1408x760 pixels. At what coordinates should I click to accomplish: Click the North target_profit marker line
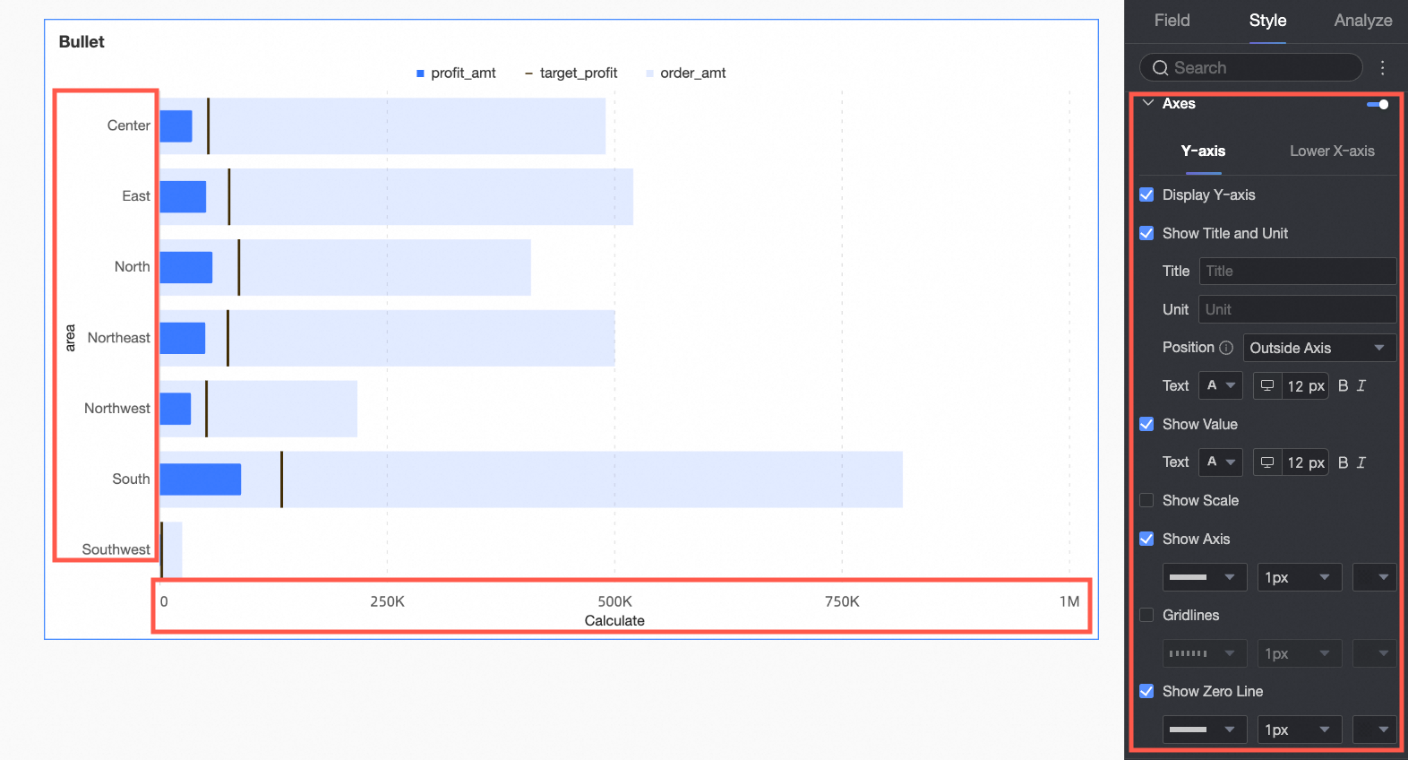(238, 267)
